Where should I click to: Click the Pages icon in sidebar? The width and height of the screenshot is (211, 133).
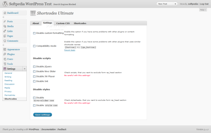[5, 36]
